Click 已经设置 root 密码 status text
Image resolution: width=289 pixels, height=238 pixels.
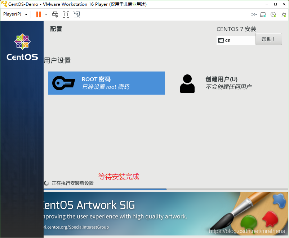coord(106,87)
